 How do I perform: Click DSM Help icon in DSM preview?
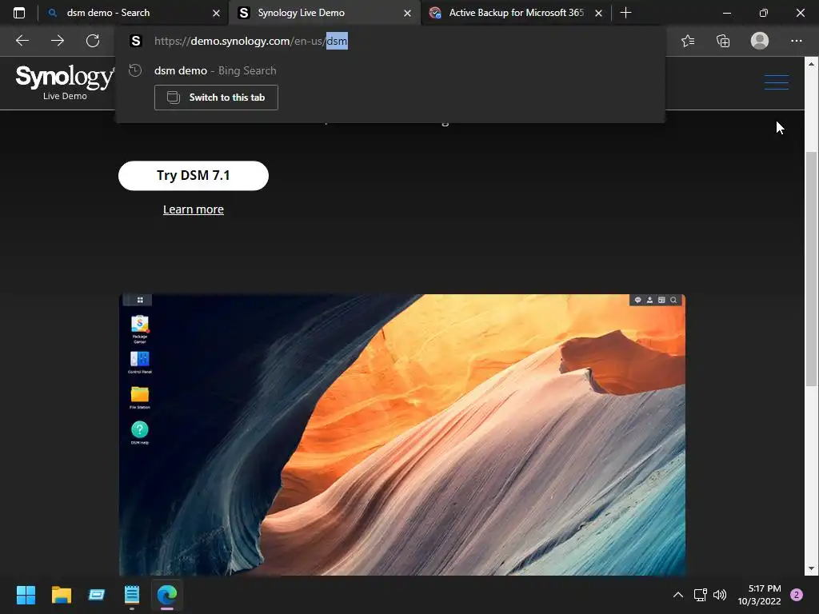click(x=139, y=433)
